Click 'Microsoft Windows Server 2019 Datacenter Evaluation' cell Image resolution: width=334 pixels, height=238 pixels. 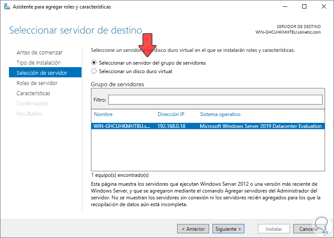(x=260, y=126)
